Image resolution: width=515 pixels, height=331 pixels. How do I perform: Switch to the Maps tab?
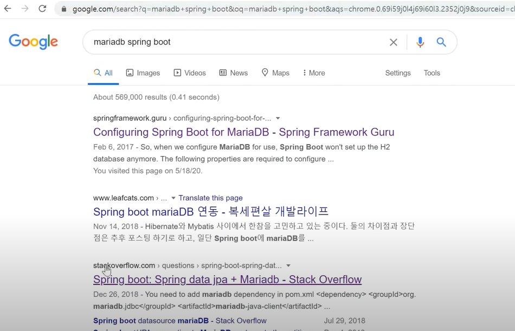click(x=275, y=73)
